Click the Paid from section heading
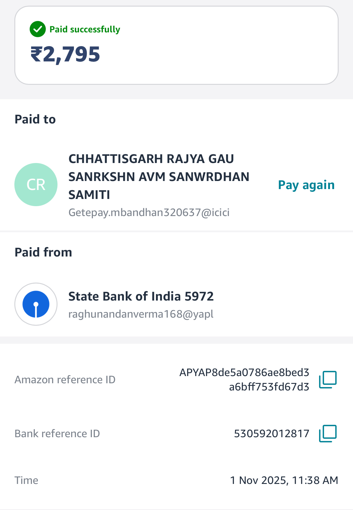Image resolution: width=353 pixels, height=510 pixels. tap(43, 252)
